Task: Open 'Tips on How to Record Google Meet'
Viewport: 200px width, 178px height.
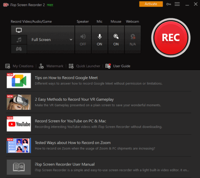Action: (66, 78)
